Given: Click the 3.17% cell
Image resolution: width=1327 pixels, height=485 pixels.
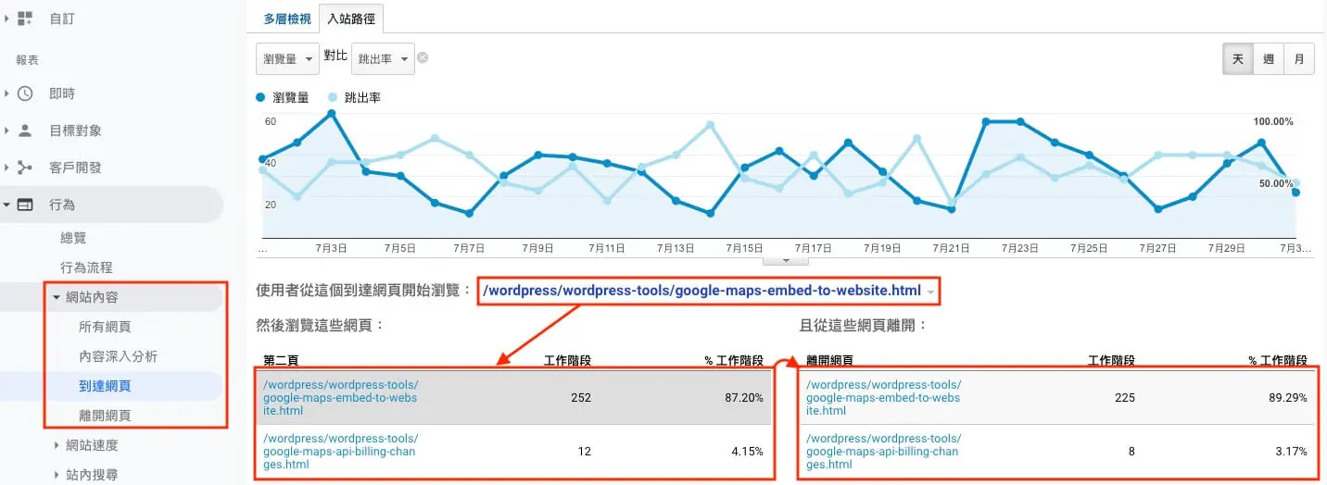Looking at the screenshot, I should 1291,452.
